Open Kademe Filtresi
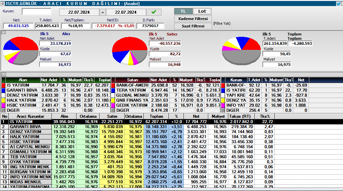The width and height of the screenshot is (343, 191). point(193,19)
